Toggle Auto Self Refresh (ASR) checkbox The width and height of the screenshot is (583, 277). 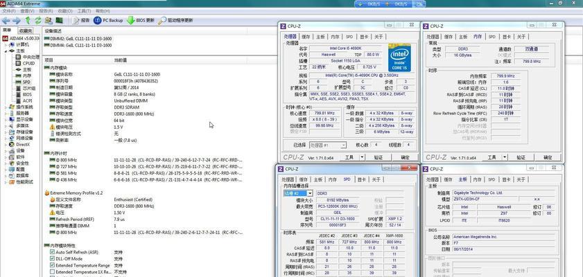(52, 252)
